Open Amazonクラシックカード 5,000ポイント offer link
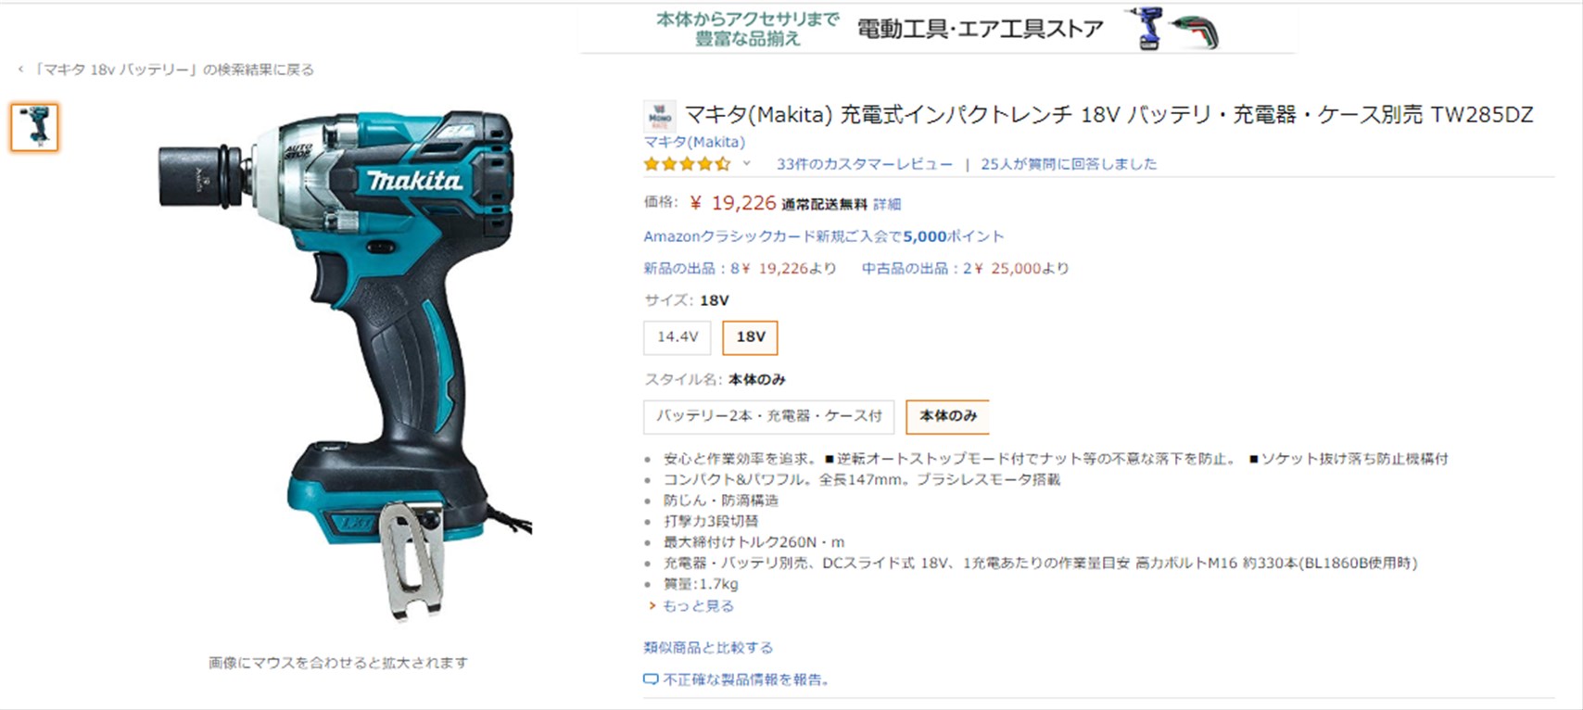Image resolution: width=1583 pixels, height=710 pixels. pyautogui.click(x=824, y=236)
